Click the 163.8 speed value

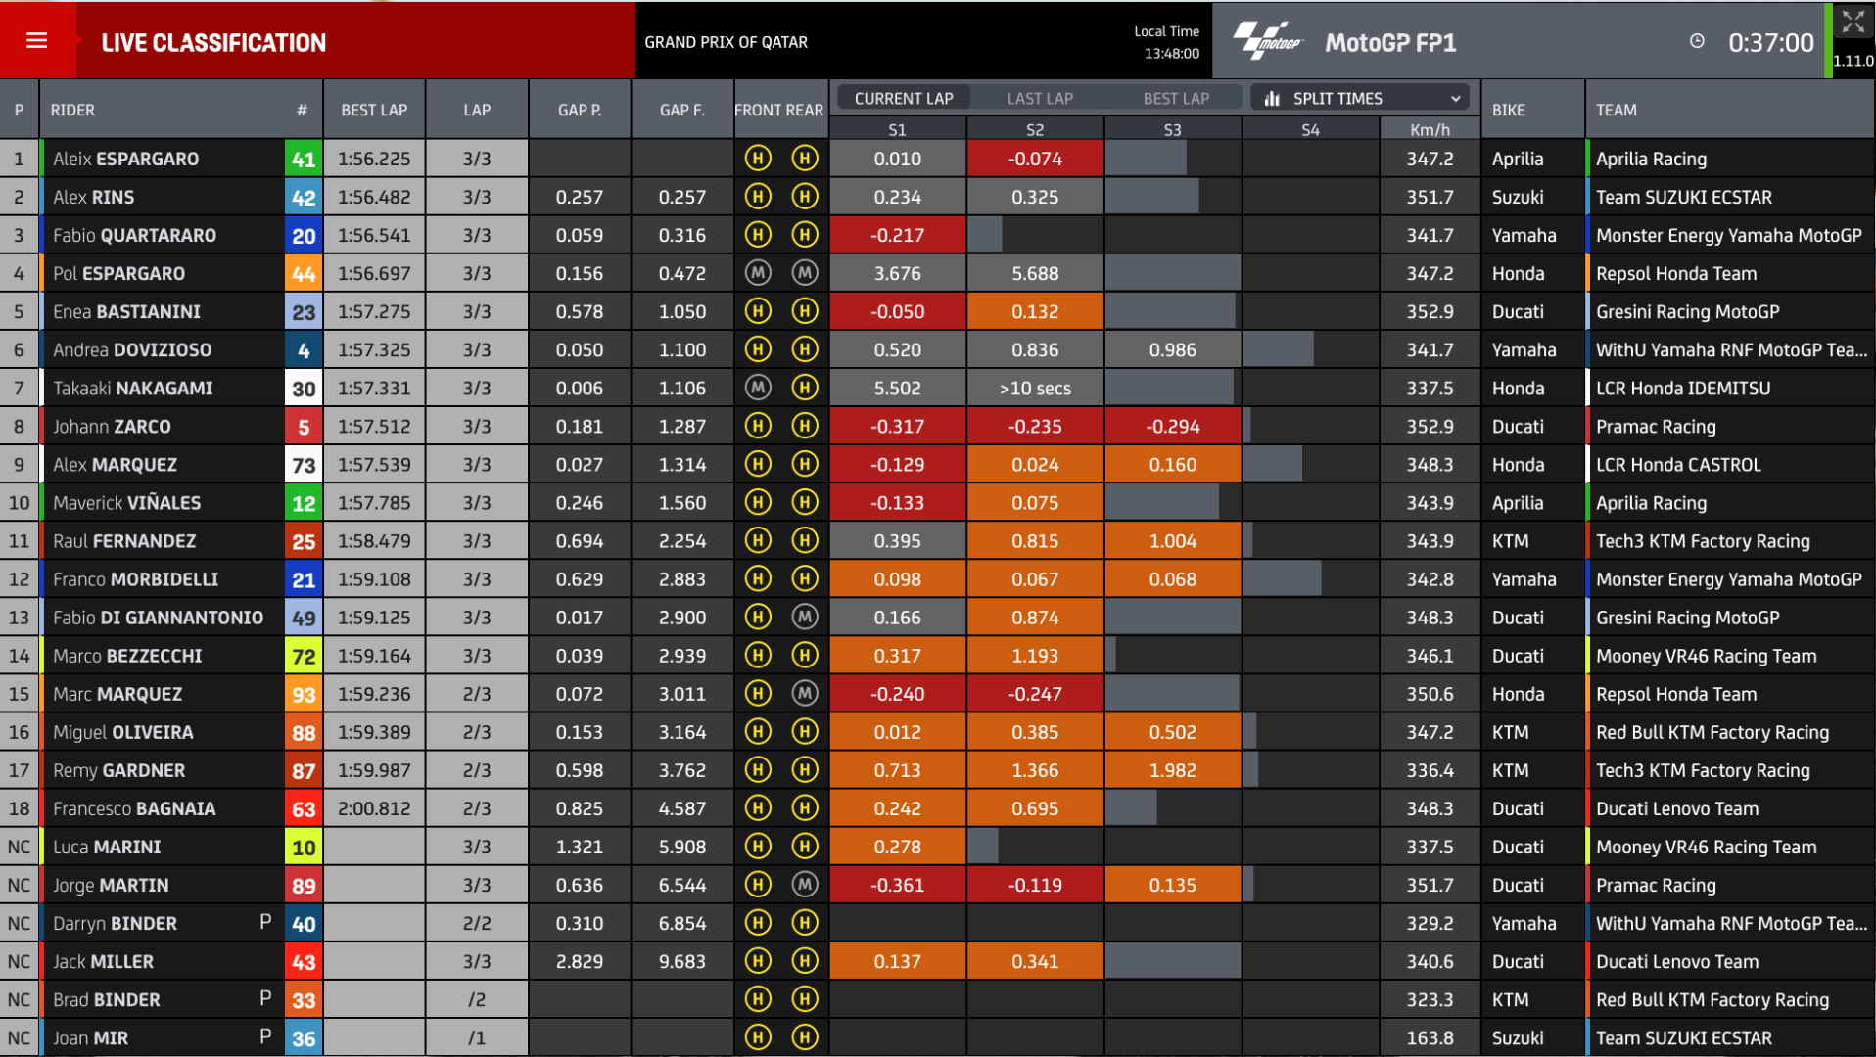pos(1430,1037)
